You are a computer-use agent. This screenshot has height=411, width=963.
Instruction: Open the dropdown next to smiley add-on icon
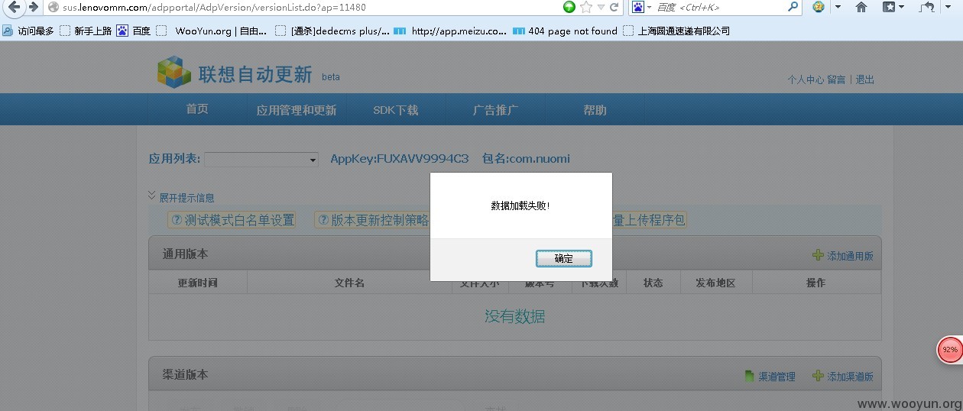[838, 7]
